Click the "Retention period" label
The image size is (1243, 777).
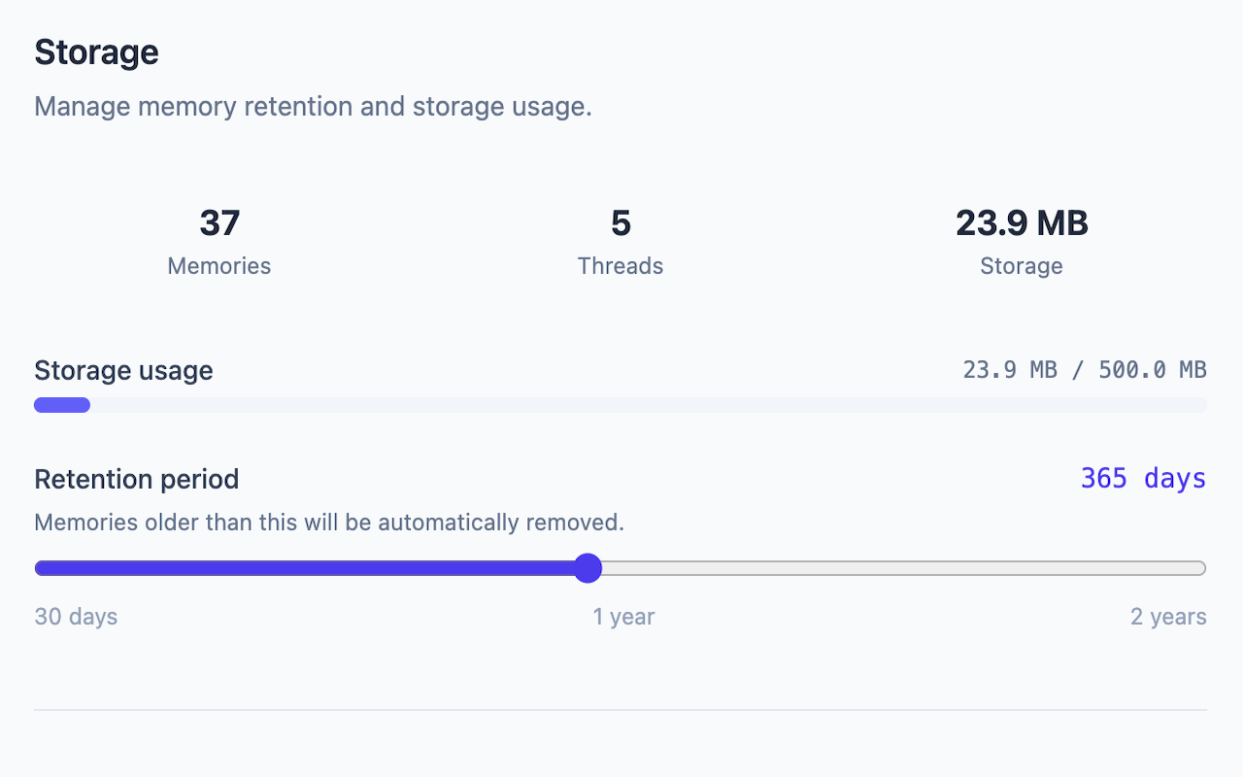(x=136, y=479)
